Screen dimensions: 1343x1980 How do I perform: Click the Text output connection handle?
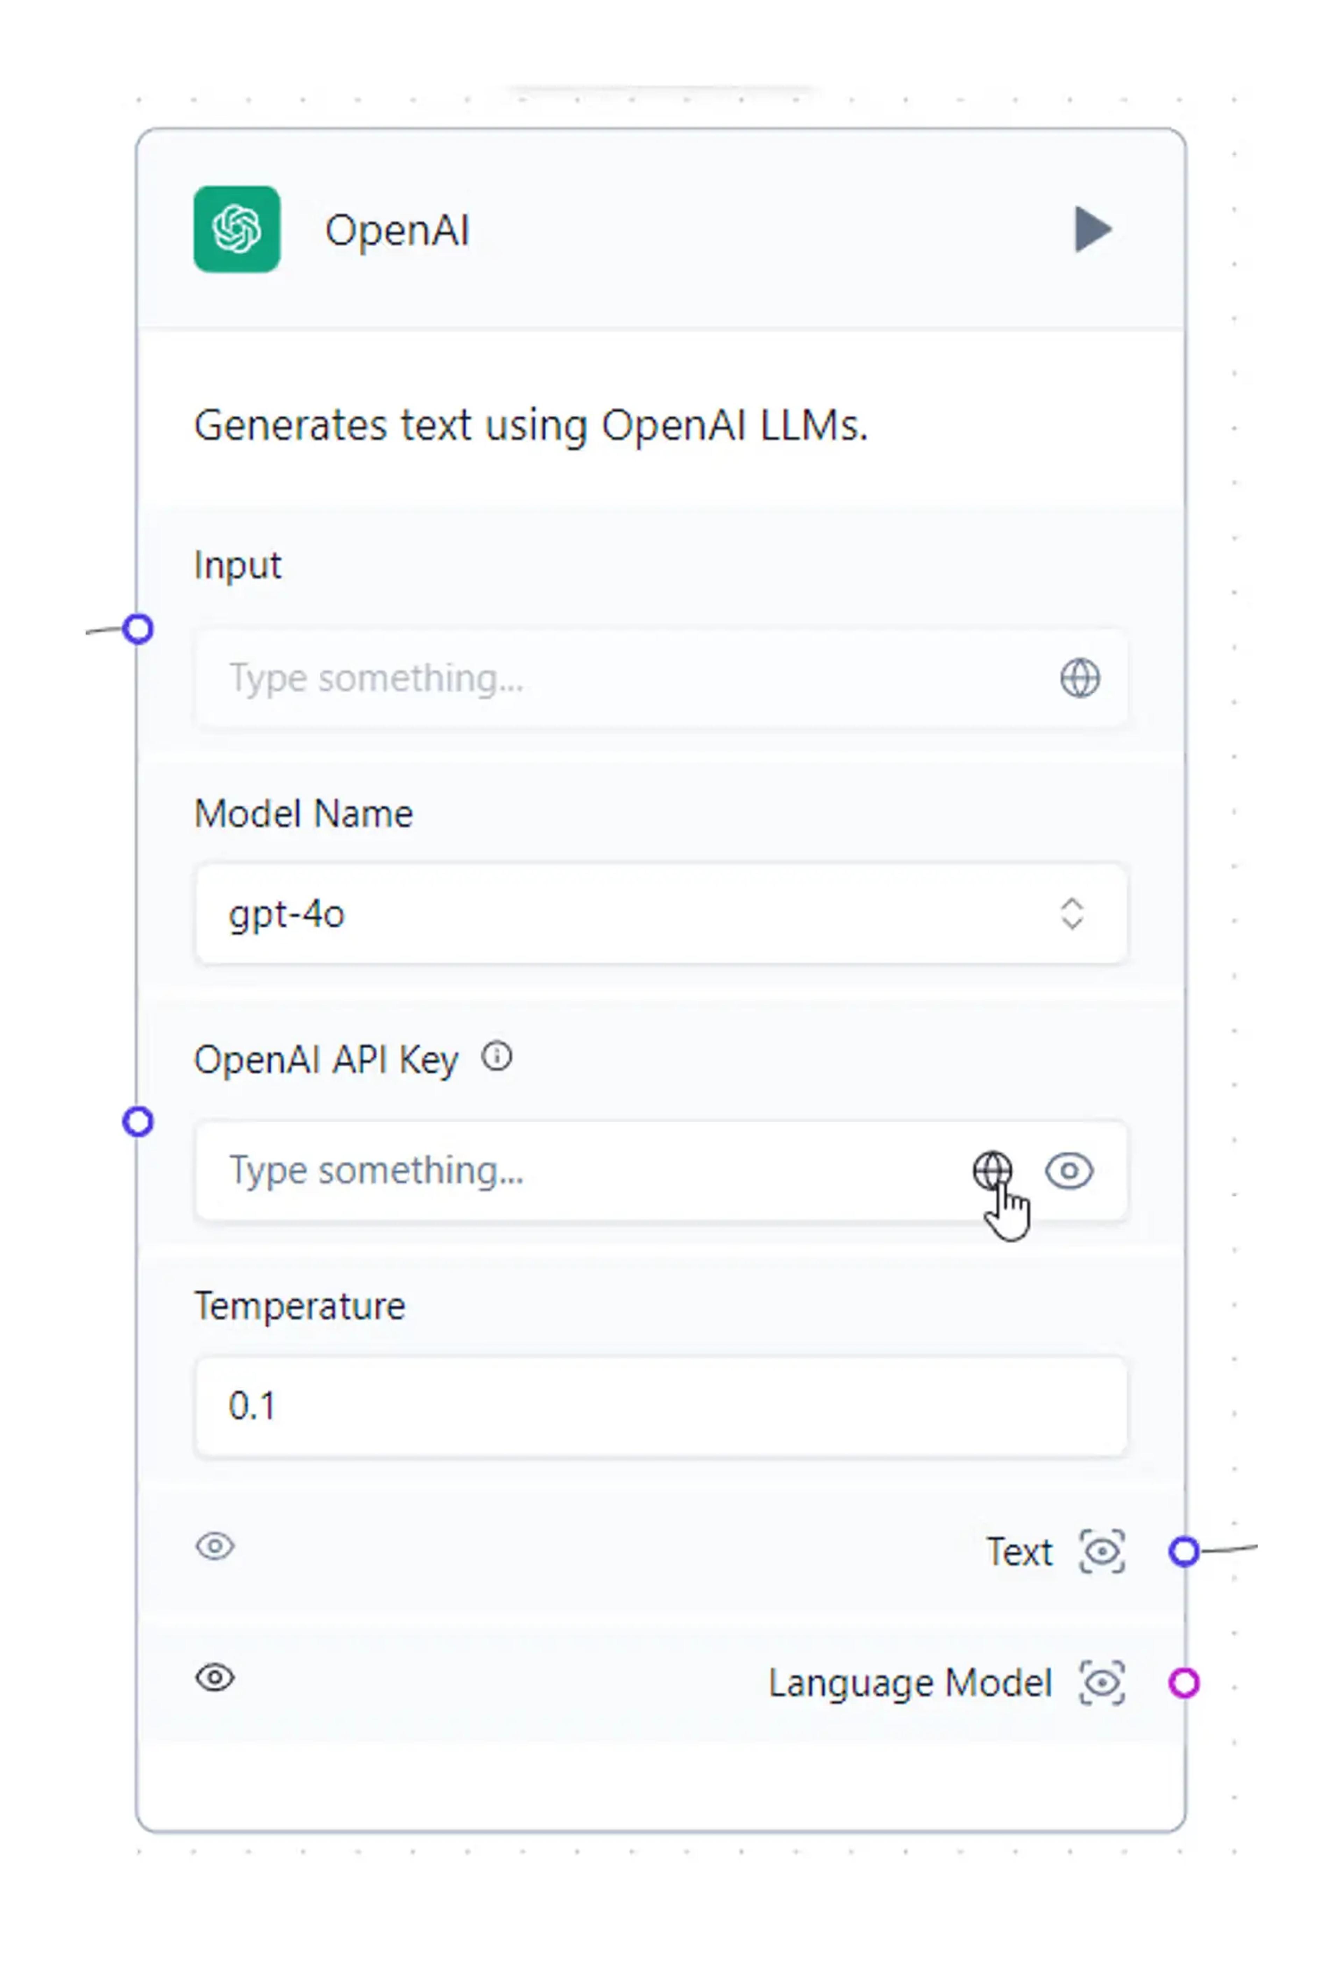coord(1184,1551)
